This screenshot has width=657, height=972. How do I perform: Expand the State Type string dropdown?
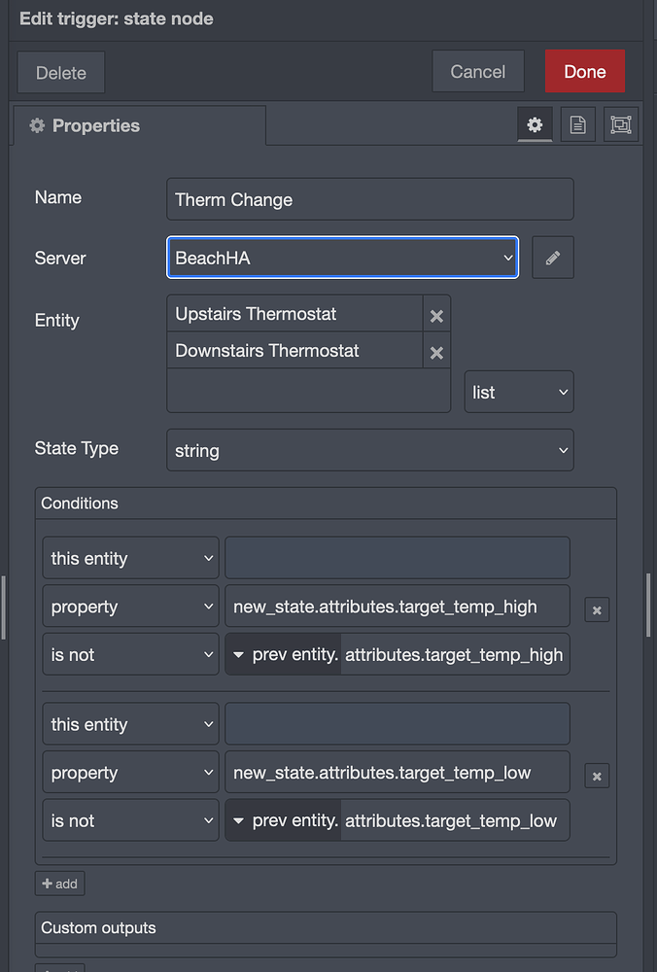coord(370,450)
